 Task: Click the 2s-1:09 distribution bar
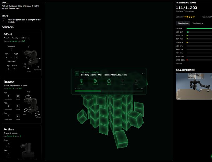click(x=199, y=28)
